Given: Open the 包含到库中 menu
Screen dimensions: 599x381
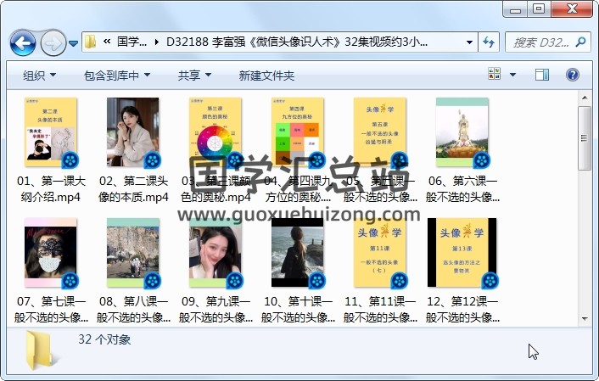Looking at the screenshot, I should point(117,76).
